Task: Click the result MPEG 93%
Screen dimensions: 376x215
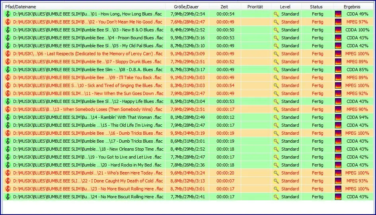Action: point(357,181)
